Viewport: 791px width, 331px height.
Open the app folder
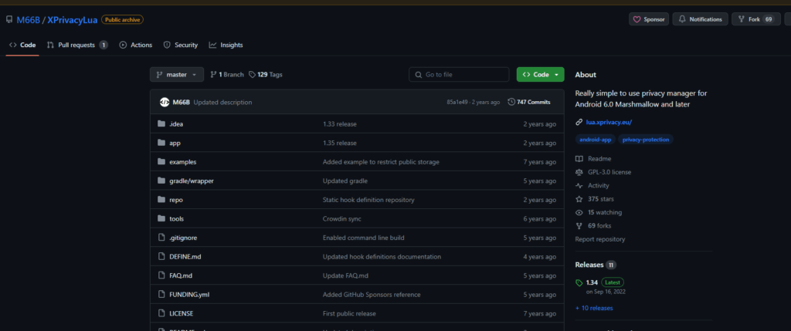click(x=175, y=143)
